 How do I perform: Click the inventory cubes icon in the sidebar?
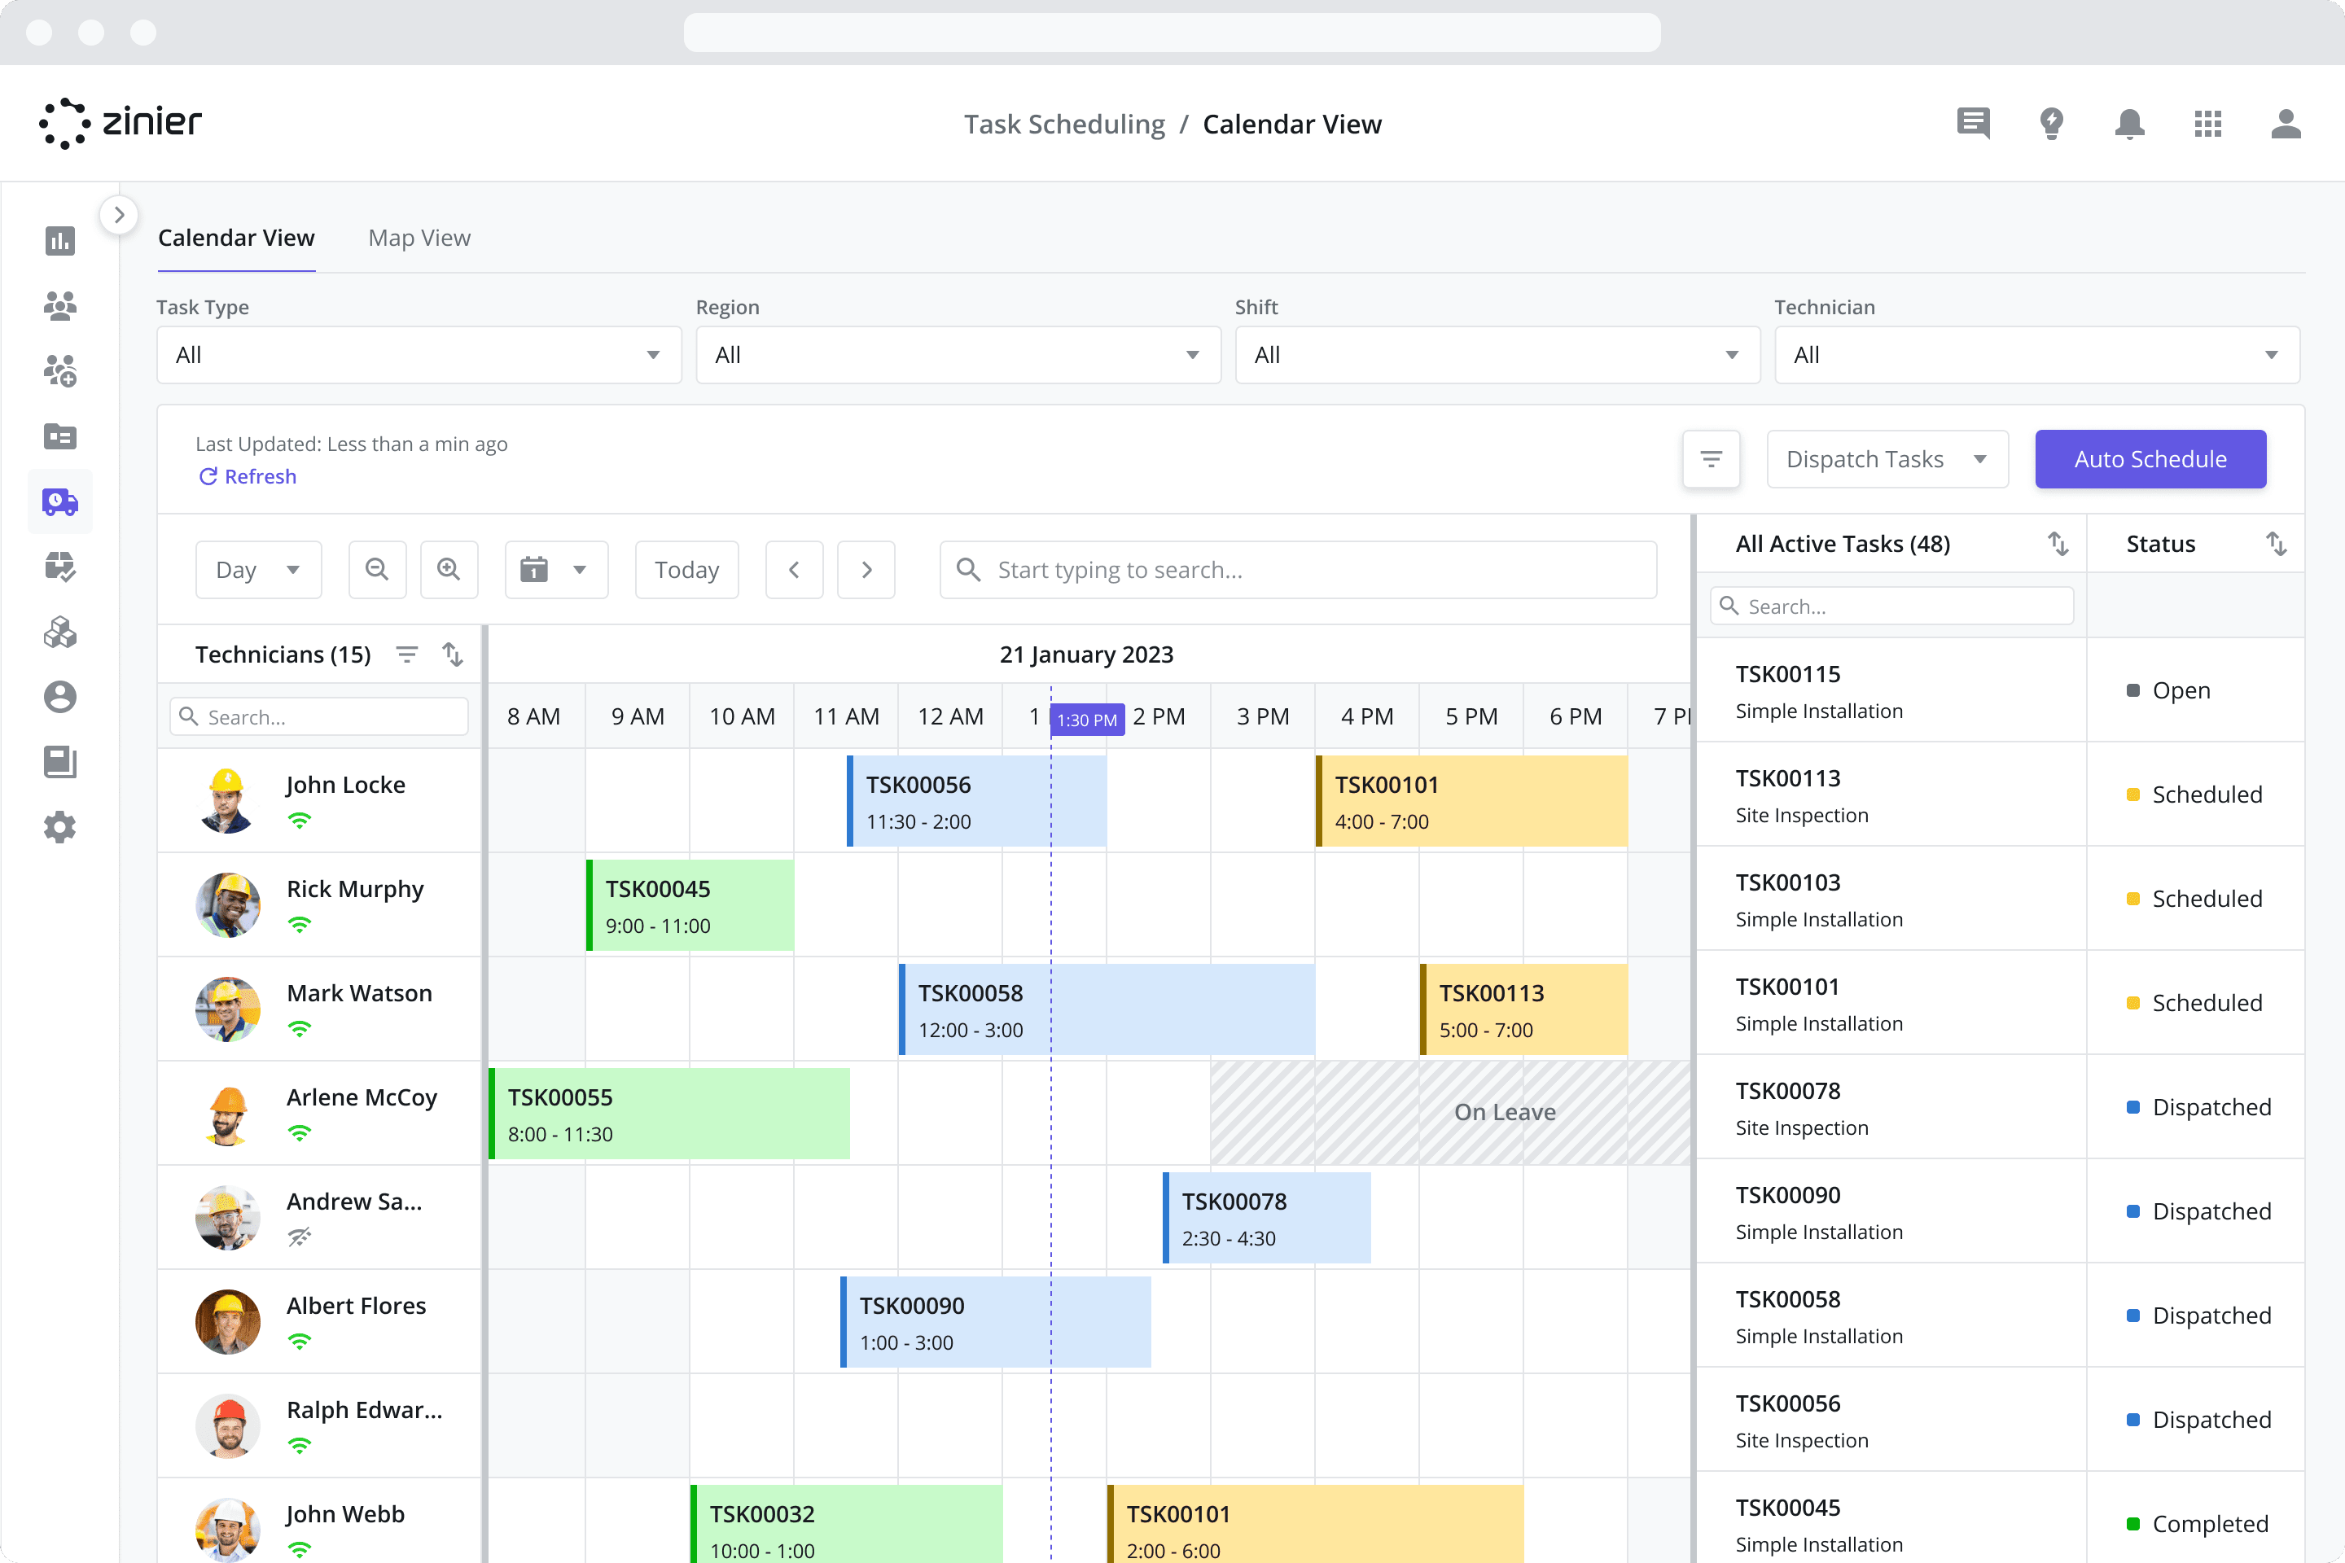59,631
